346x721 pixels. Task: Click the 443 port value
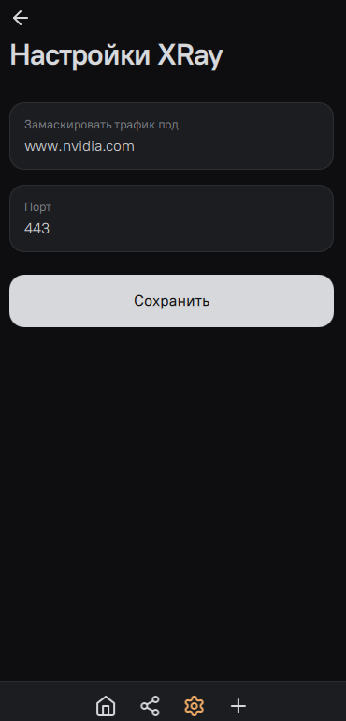coord(36,229)
